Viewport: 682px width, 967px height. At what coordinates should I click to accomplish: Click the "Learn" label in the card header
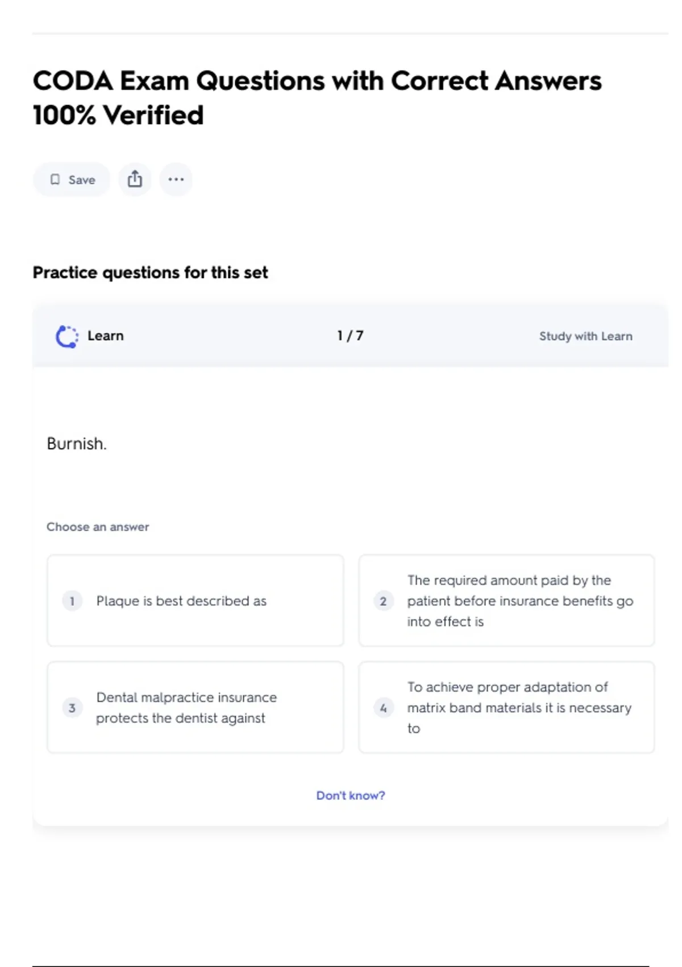point(105,336)
